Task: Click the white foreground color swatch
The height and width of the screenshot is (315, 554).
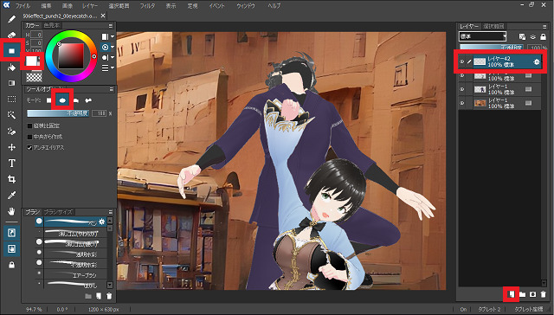Action: [31, 61]
